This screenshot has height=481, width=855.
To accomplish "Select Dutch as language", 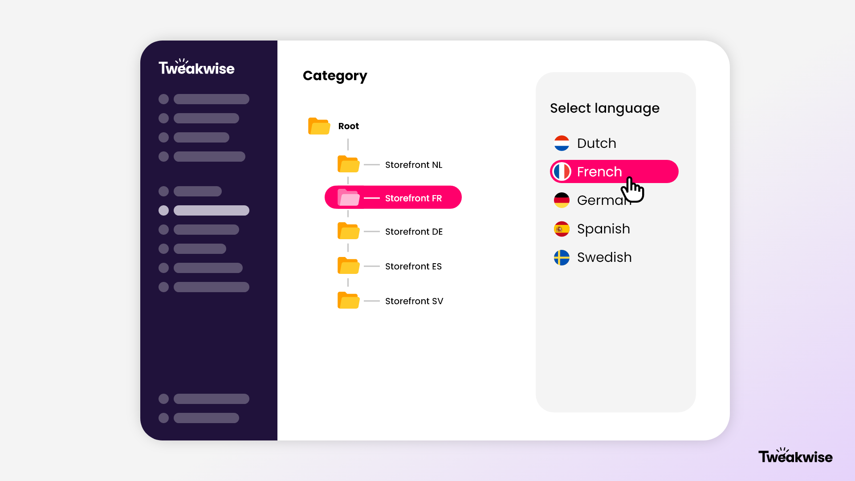I will click(596, 143).
